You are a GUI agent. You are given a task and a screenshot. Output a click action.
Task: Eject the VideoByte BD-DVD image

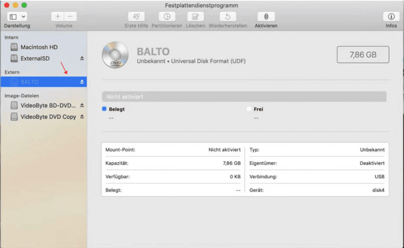click(x=82, y=106)
